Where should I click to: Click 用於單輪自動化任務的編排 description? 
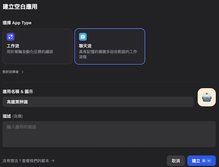30,52
